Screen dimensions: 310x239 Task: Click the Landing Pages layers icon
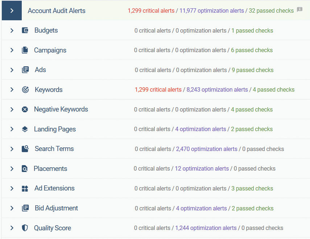(25, 129)
